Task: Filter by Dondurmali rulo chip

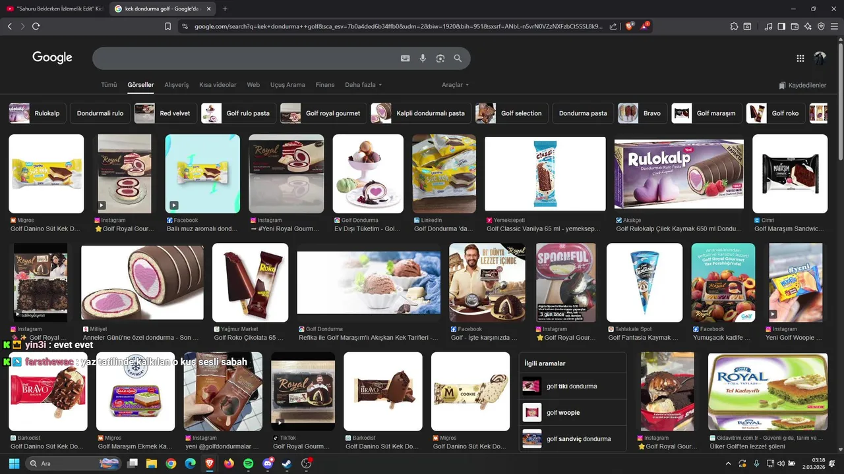Action: pyautogui.click(x=100, y=113)
